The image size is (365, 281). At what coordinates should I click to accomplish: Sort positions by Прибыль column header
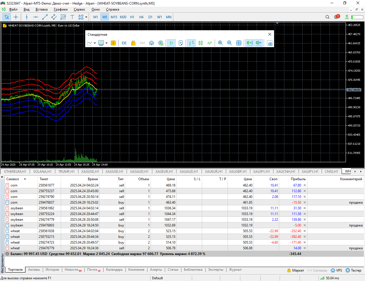click(298, 179)
